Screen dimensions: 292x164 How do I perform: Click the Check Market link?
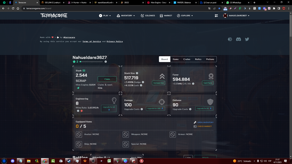[203, 126]
